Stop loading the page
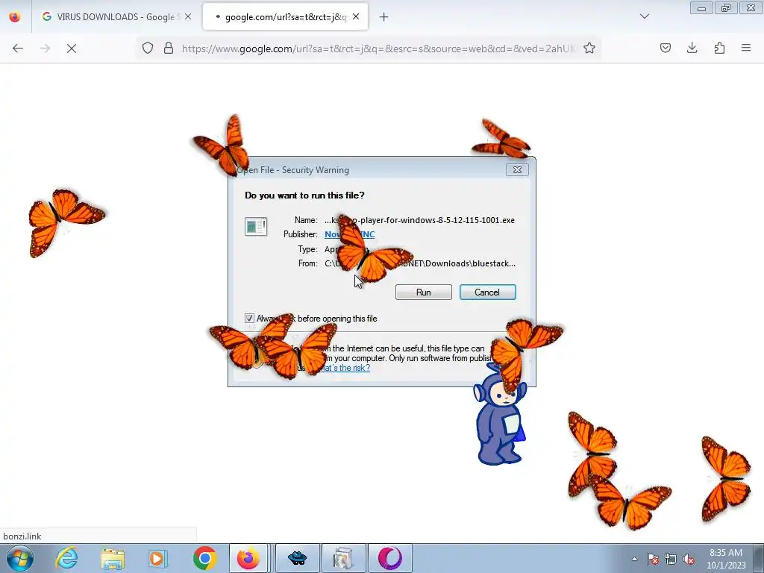The width and height of the screenshot is (764, 573). pos(72,48)
